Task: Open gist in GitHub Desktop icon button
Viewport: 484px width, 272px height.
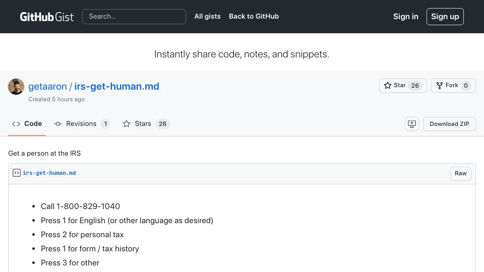Action: tap(412, 124)
